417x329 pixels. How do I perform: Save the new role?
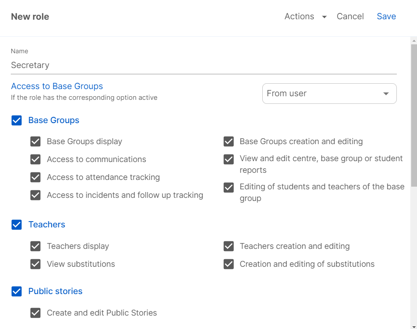point(386,17)
